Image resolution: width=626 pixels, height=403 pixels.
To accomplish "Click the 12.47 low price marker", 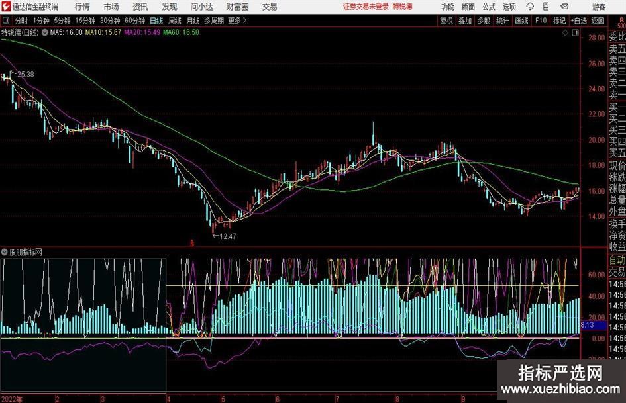I will (228, 236).
